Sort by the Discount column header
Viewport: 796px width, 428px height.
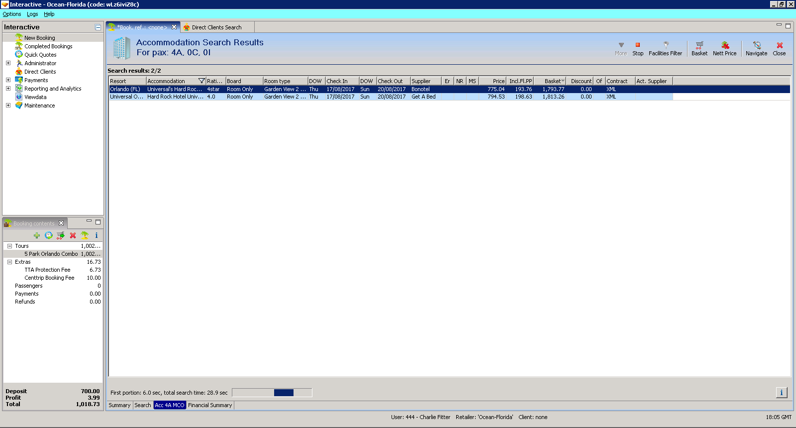[x=581, y=81]
